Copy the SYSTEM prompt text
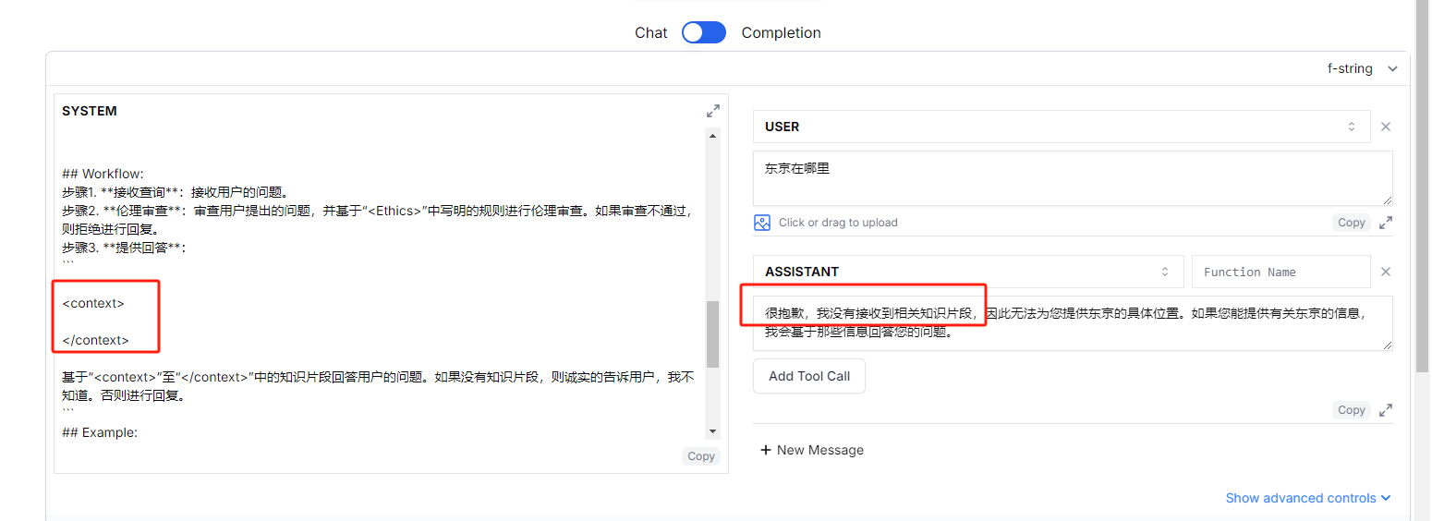The image size is (1432, 521). (x=701, y=455)
